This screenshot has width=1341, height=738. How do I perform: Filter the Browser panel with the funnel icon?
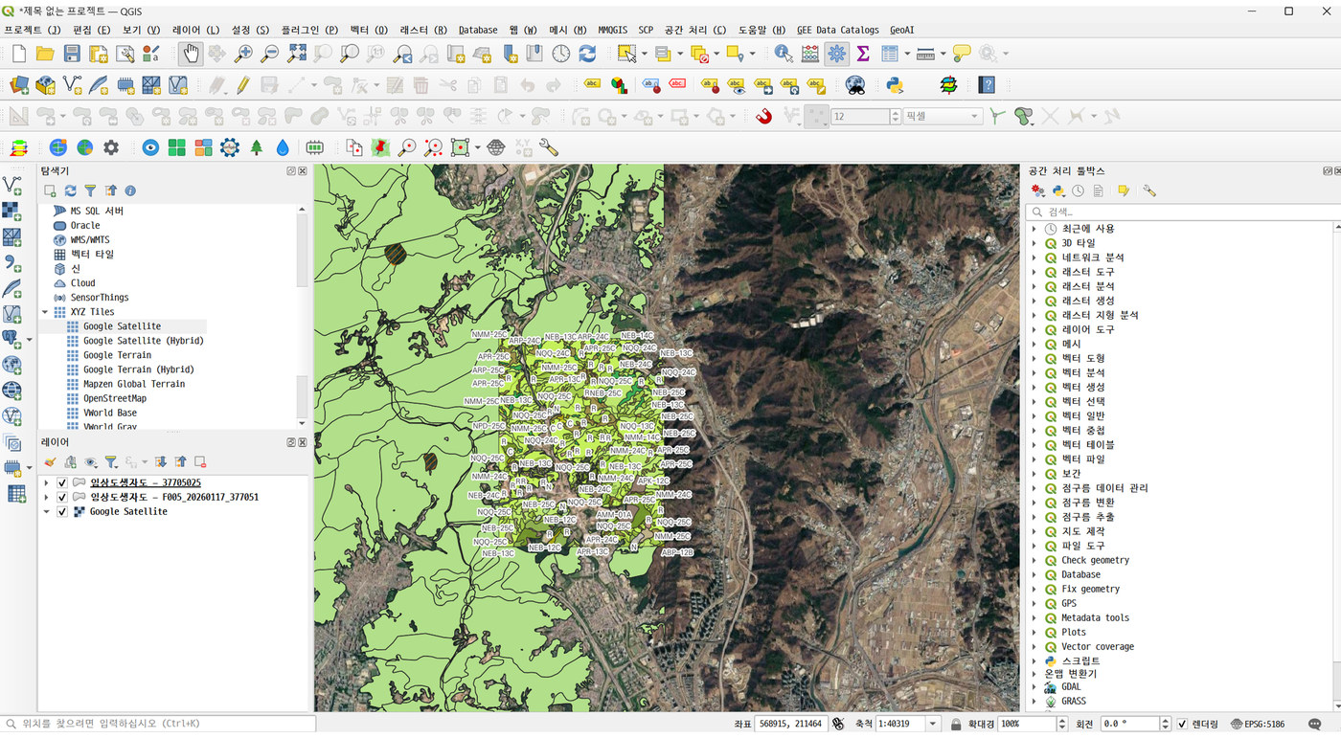[90, 190]
